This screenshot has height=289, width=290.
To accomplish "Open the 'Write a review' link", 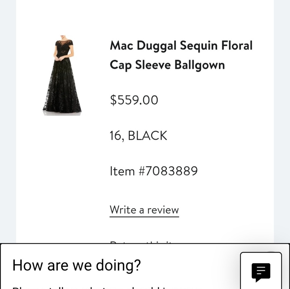I will coord(144,210).
